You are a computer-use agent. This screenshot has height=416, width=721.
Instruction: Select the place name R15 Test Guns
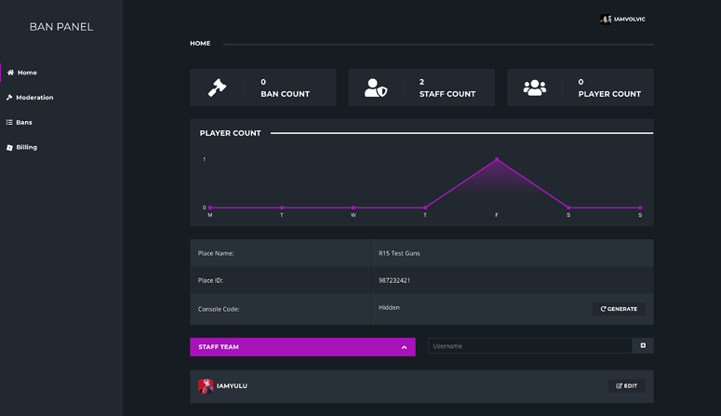click(x=399, y=253)
